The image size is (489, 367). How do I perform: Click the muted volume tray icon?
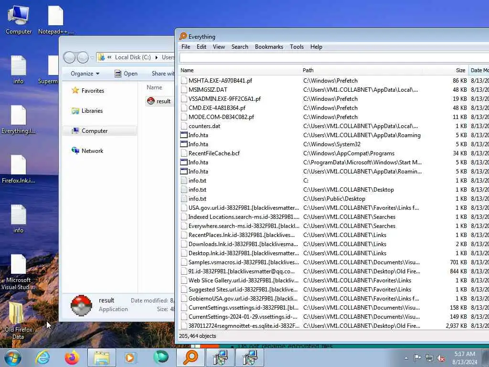[x=441, y=358]
